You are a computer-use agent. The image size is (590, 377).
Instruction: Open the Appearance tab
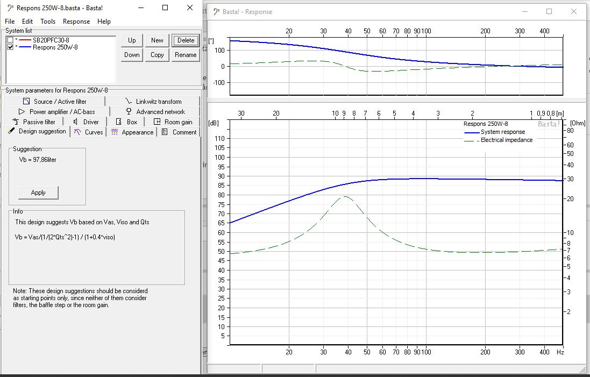pyautogui.click(x=132, y=132)
